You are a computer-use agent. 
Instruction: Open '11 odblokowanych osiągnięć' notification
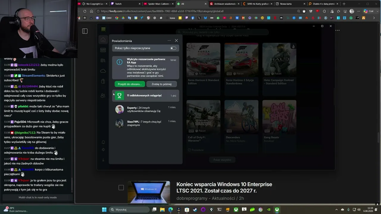(146, 96)
